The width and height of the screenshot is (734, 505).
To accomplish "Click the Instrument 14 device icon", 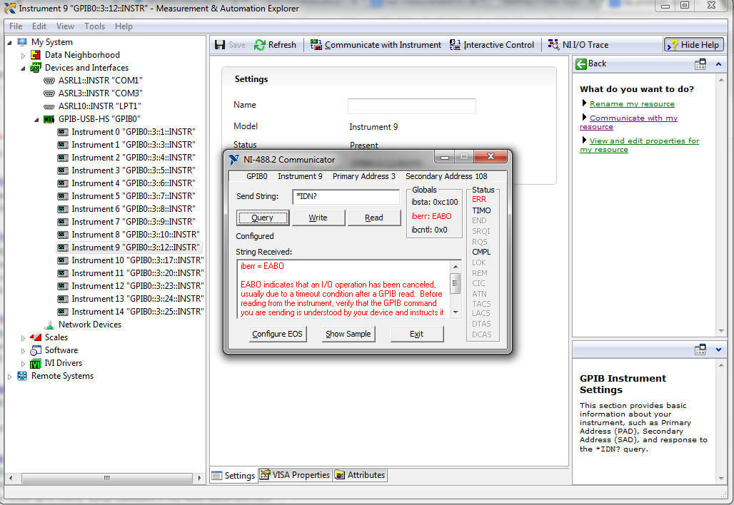I will pos(63,312).
